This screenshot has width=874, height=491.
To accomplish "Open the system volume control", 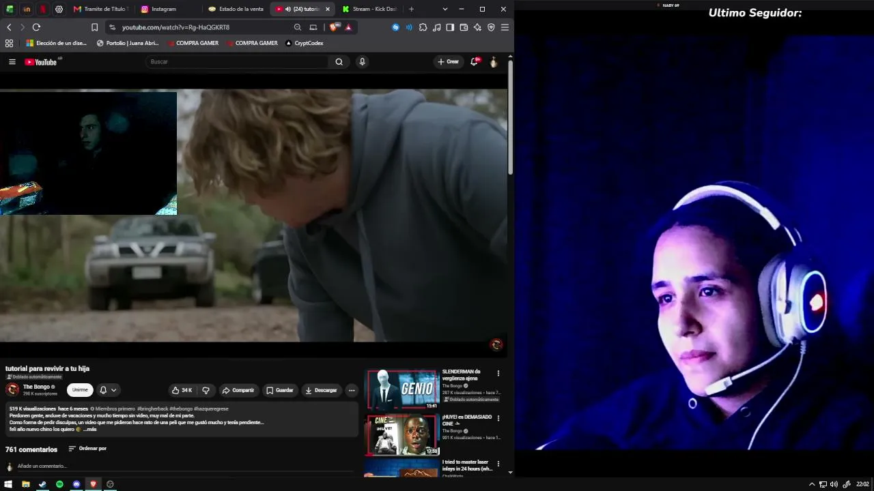I will [834, 484].
